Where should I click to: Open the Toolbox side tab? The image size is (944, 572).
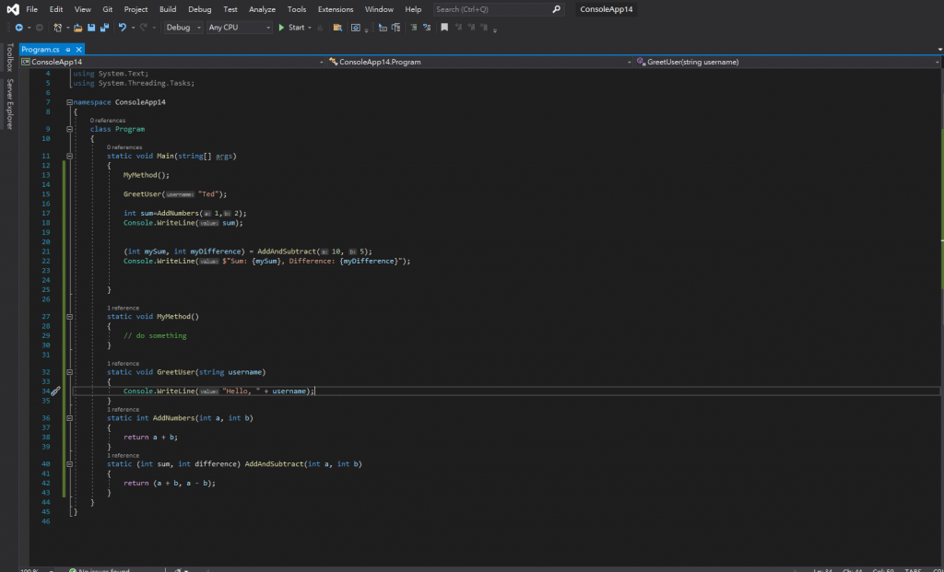9,57
